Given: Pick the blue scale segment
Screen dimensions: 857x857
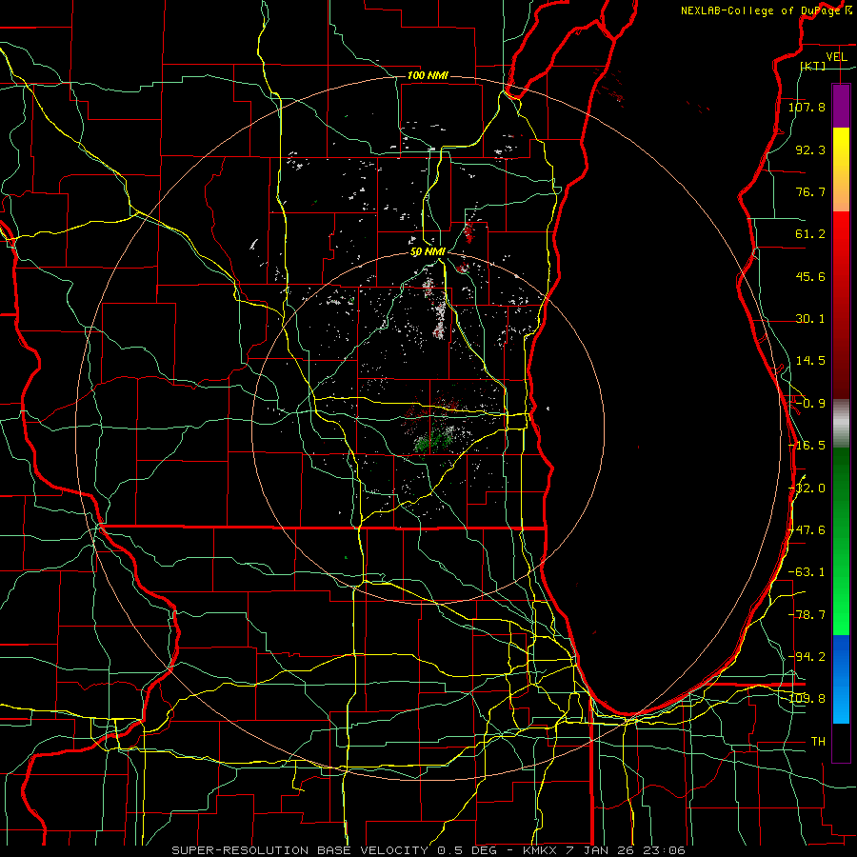Looking at the screenshot, I should pyautogui.click(x=841, y=679).
